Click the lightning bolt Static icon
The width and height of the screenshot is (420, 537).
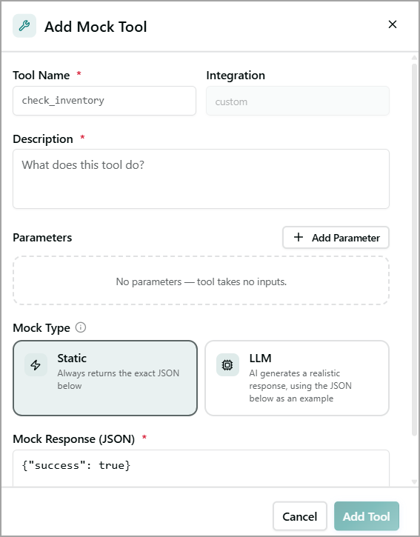tap(36, 364)
